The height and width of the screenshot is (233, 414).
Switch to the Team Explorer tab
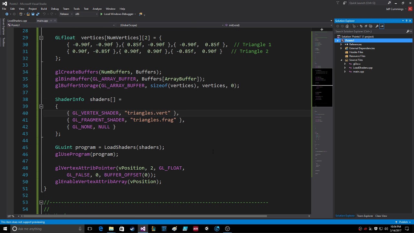(365, 216)
